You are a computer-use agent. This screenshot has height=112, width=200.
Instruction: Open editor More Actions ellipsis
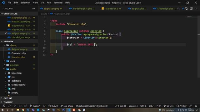tap(196, 8)
